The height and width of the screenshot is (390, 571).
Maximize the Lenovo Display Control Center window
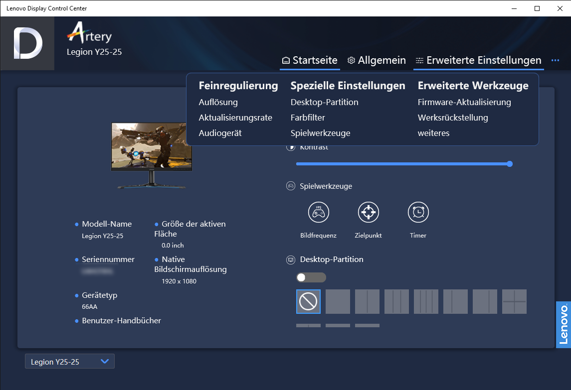click(x=537, y=8)
